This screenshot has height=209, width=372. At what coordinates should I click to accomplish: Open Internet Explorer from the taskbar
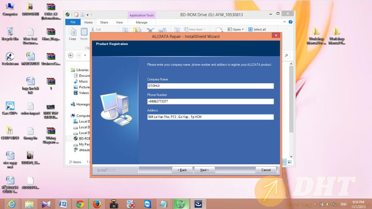12,204
